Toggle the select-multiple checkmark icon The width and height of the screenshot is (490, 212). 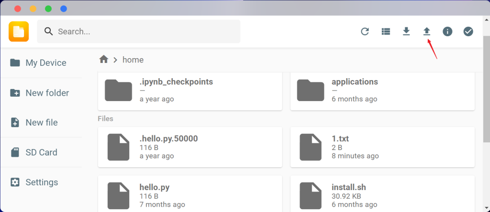(x=468, y=31)
